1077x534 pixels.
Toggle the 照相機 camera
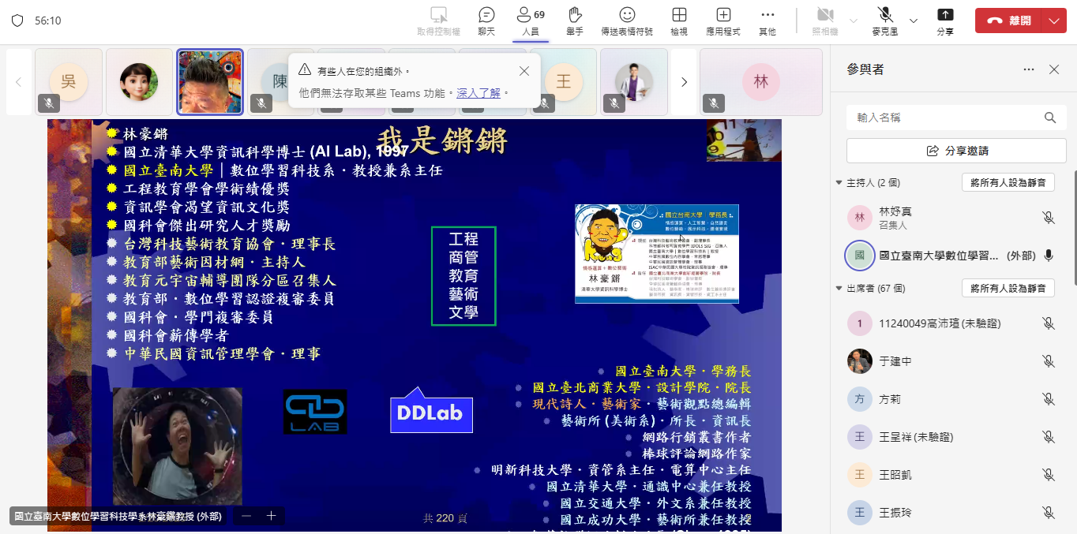pos(826,21)
